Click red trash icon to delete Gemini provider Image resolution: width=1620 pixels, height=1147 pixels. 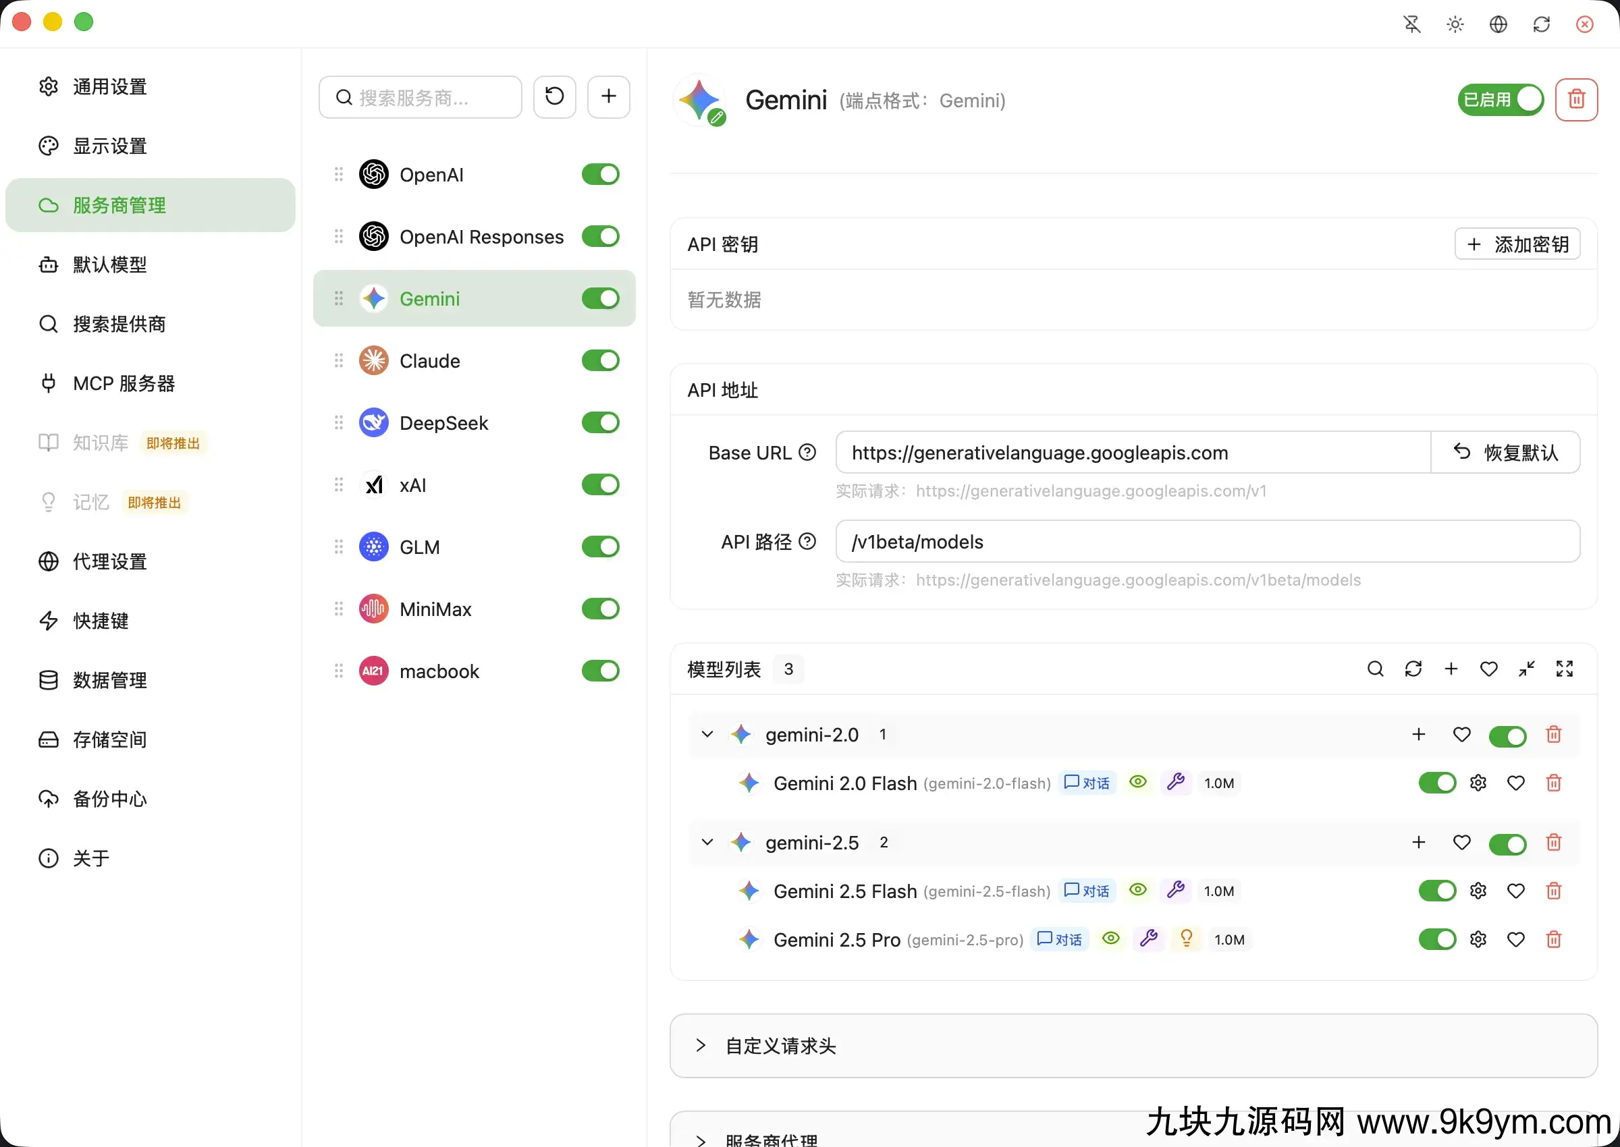coord(1576,100)
